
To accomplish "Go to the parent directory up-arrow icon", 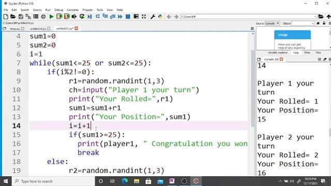I will [x=328, y=17].
